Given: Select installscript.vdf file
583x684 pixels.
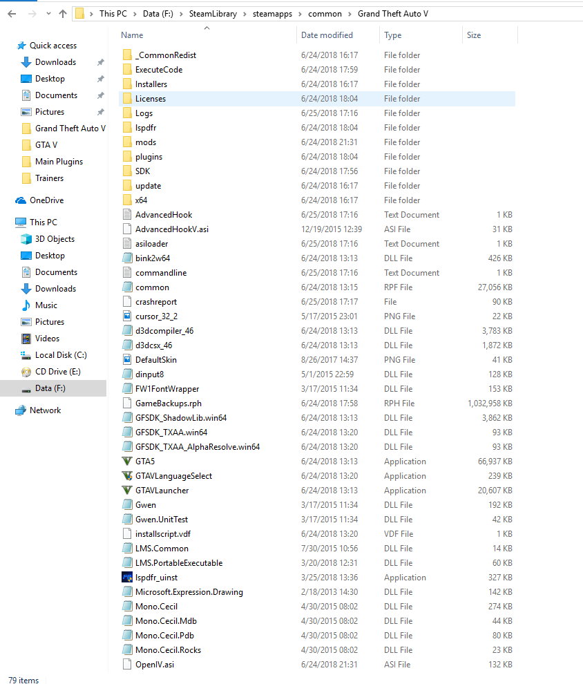Looking at the screenshot, I should [163, 534].
